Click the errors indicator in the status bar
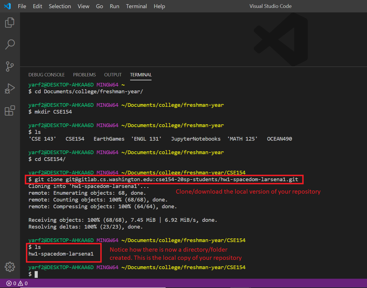The image size is (367, 288). pos(11,283)
